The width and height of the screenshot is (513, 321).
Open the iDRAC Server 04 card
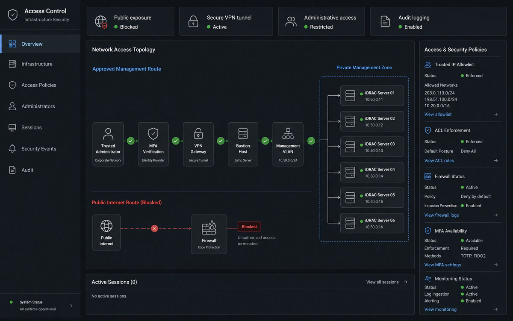(372, 173)
